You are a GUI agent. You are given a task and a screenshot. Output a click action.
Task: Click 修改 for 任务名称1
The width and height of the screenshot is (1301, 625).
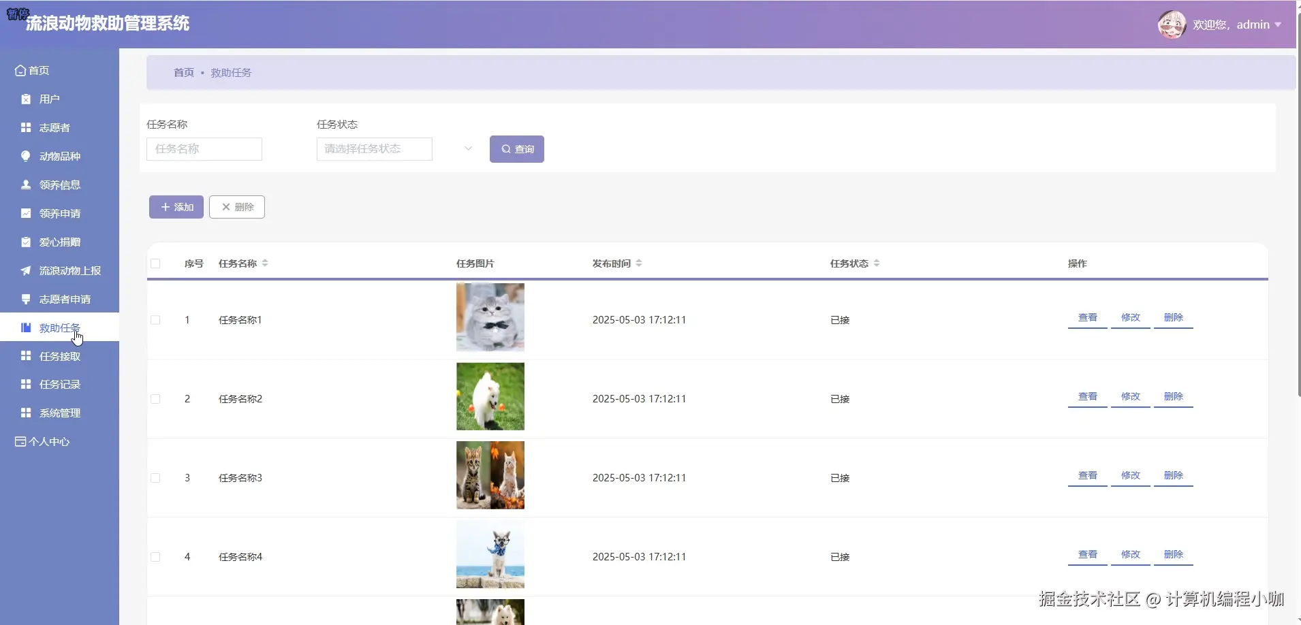[1131, 318]
